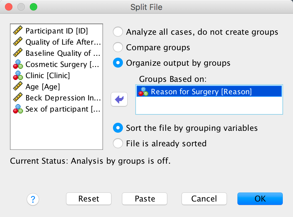Screen dimensions: 293x217
Task: Enable Sort the file by grouping variables
Action: coord(118,128)
